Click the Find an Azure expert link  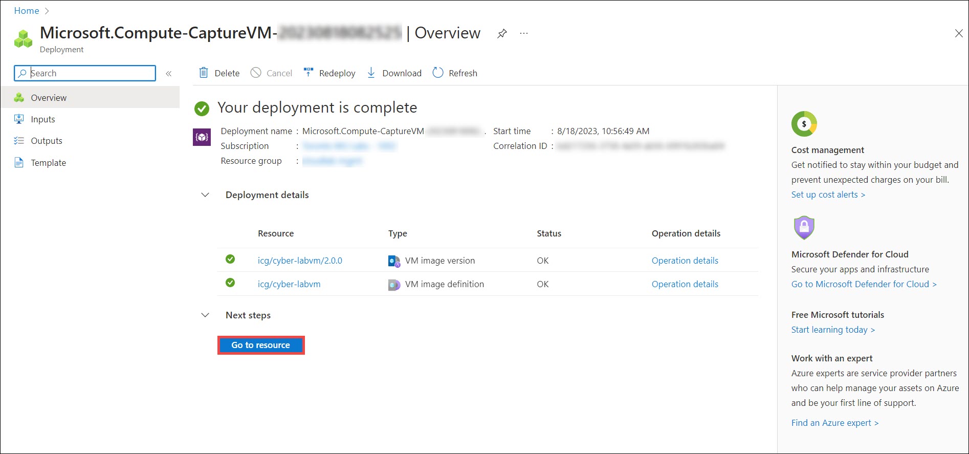click(x=835, y=423)
